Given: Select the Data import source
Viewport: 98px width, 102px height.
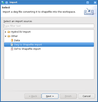Looking at the screenshot, I should tap(17, 40).
